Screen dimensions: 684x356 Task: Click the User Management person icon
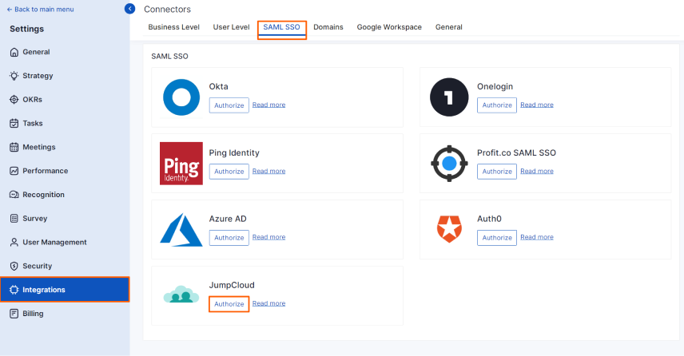click(14, 243)
